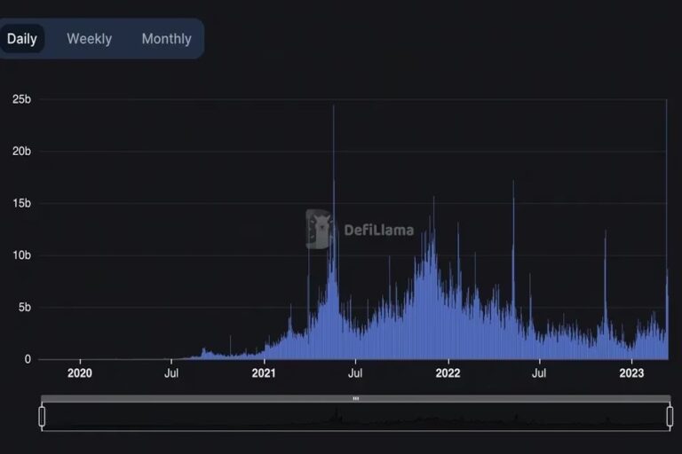This screenshot has height=454, width=682.
Task: Click the 2021 x-axis label
Action: [264, 373]
